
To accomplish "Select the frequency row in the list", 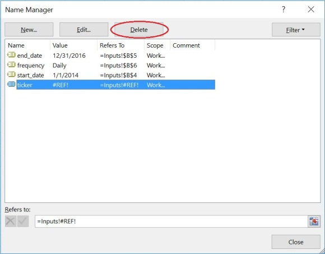I will click(x=111, y=65).
